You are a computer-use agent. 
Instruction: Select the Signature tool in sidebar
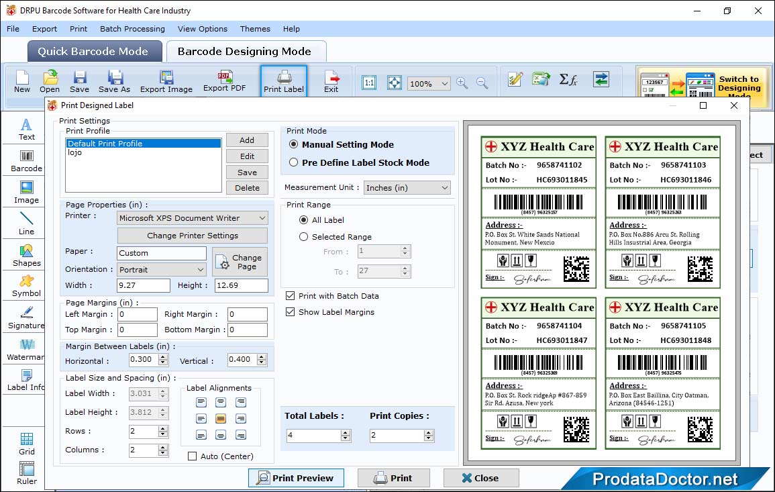pyautogui.click(x=27, y=318)
